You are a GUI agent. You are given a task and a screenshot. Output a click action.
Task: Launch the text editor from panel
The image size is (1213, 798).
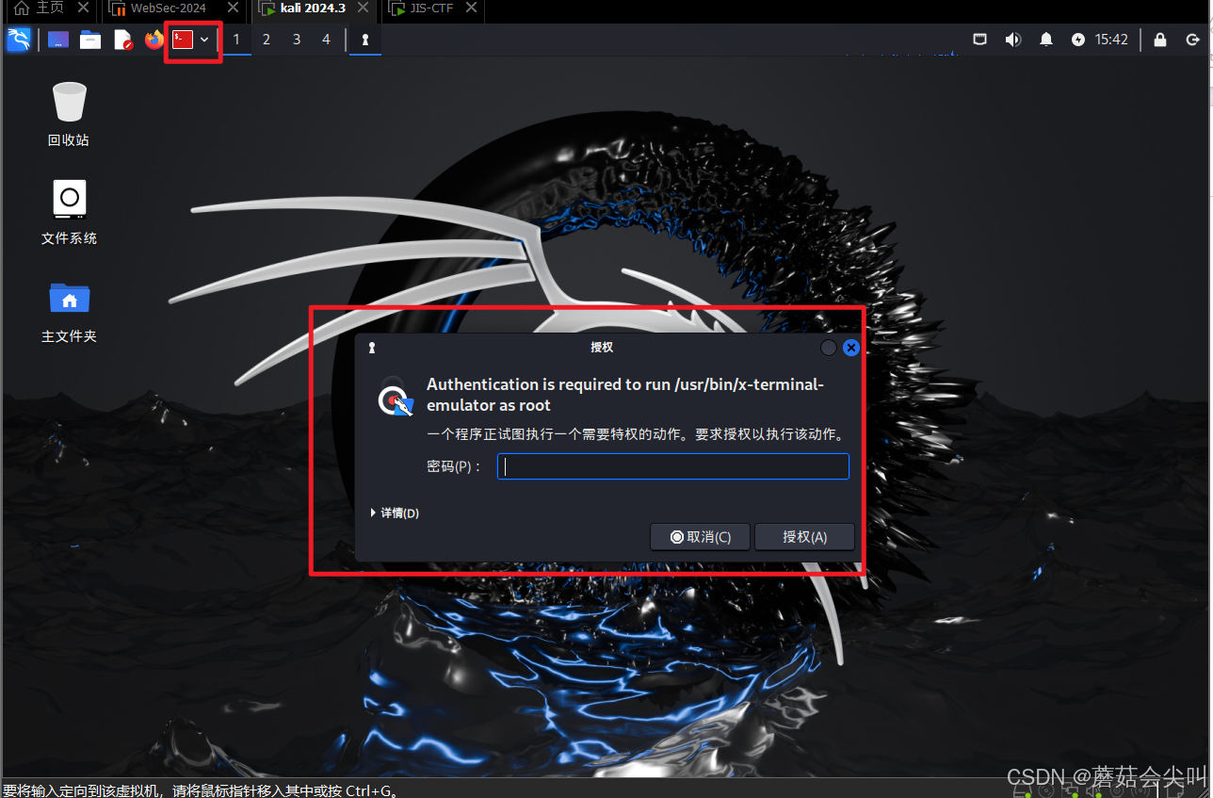(x=123, y=40)
